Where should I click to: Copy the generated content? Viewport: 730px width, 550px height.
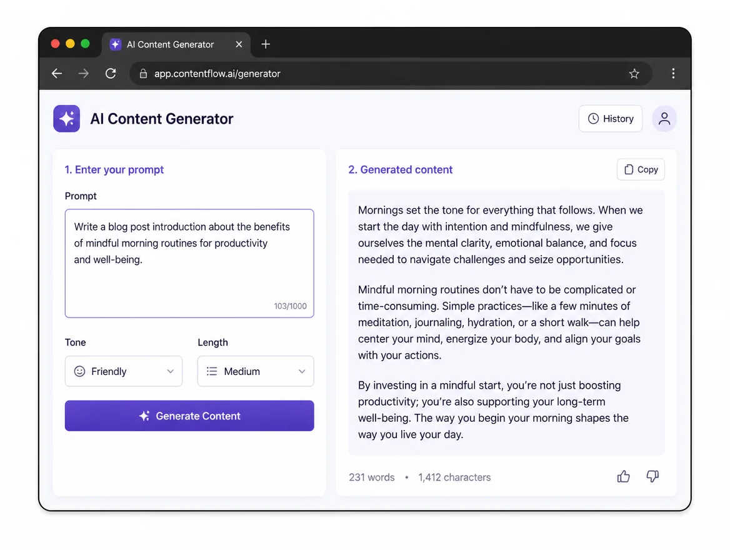(641, 169)
